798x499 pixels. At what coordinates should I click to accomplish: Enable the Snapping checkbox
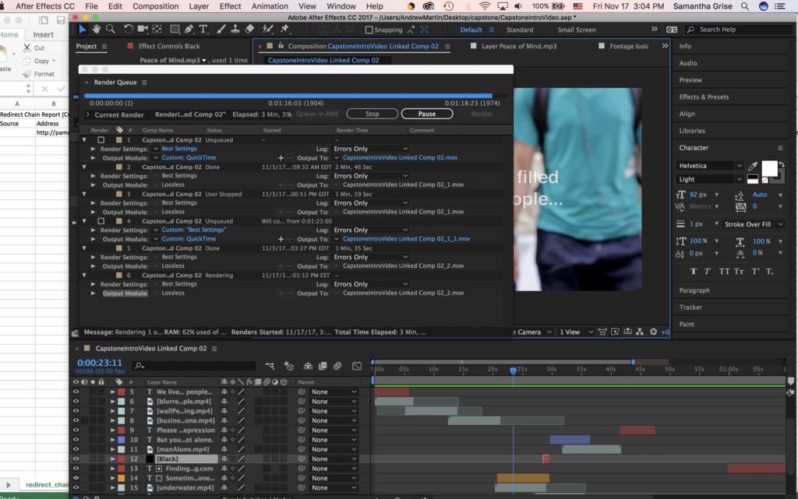point(369,30)
